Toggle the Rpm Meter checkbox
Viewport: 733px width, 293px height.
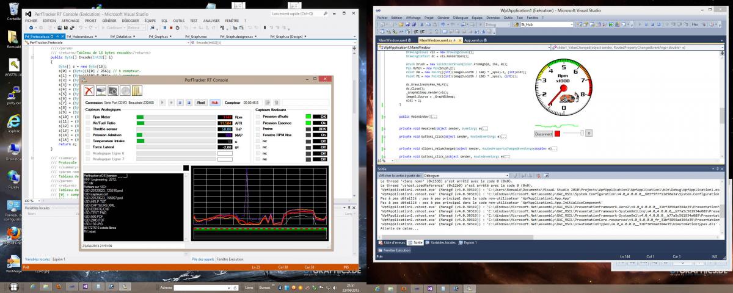(x=87, y=117)
